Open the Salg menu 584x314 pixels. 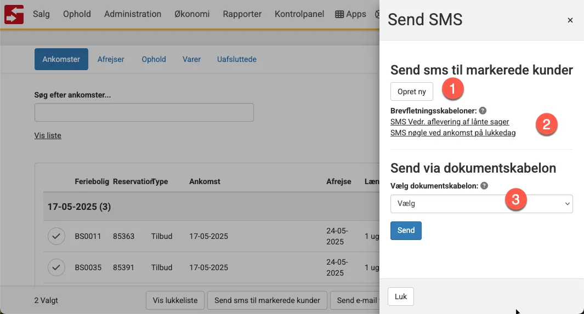pyautogui.click(x=41, y=14)
